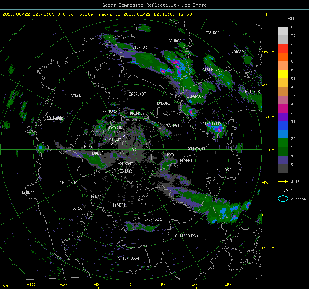
Task: Click the SINDHANUR city label
Action: [x=211, y=124]
